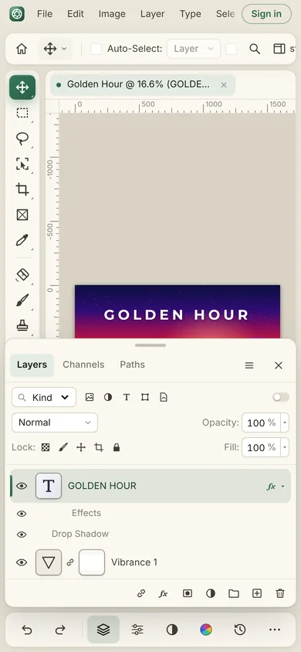Open the Normal blend mode dropdown
The image size is (301, 652).
[55, 423]
